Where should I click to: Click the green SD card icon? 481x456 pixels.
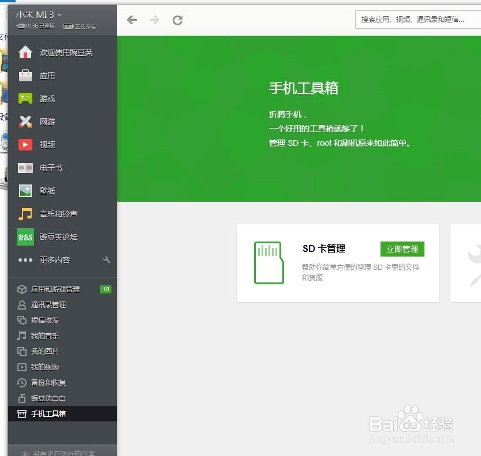[x=268, y=262]
